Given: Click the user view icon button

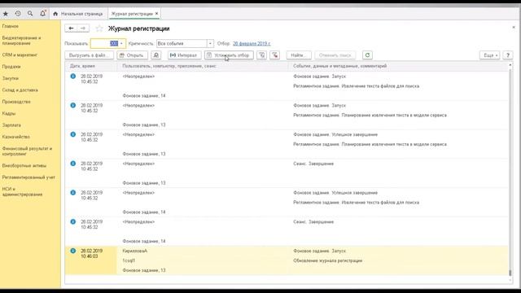Looking at the screenshot, I should (155, 55).
